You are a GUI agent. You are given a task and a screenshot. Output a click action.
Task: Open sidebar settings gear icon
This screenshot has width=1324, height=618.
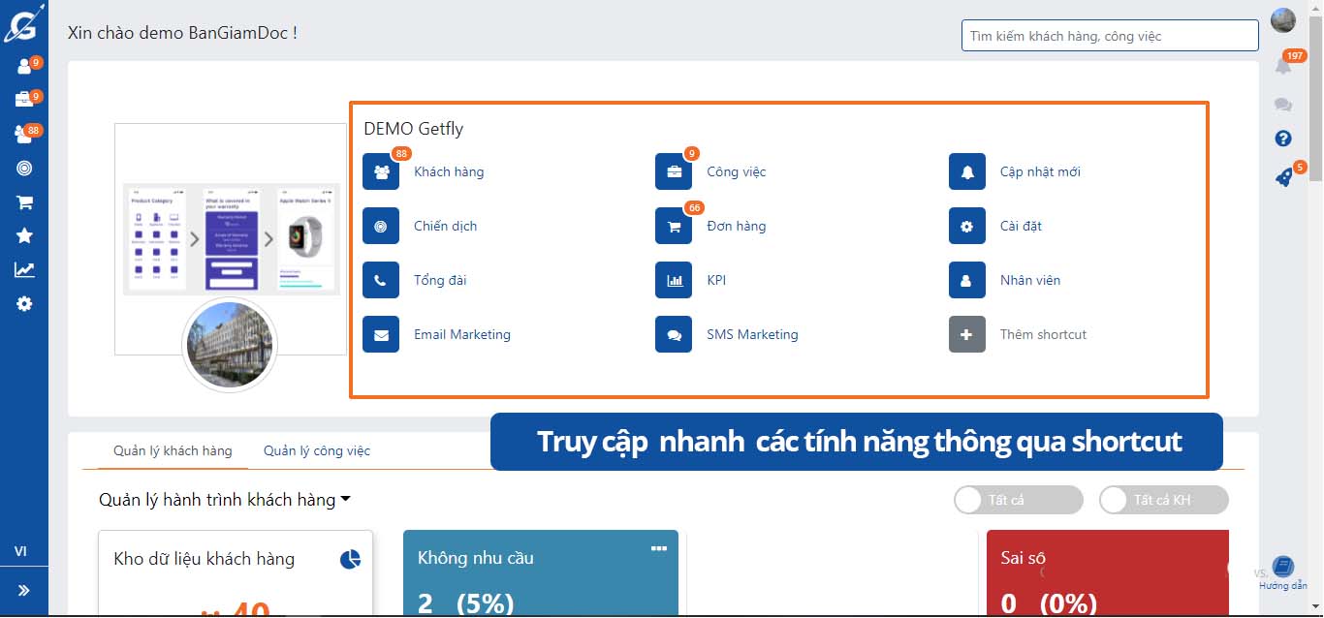tap(24, 303)
